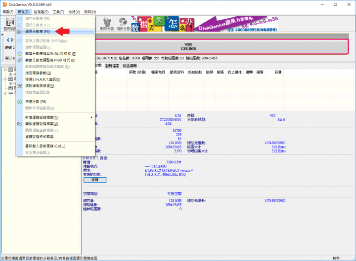Screen dimensions: 356x261
Task: Go to previous disk with left arrow
Action: 8,40
